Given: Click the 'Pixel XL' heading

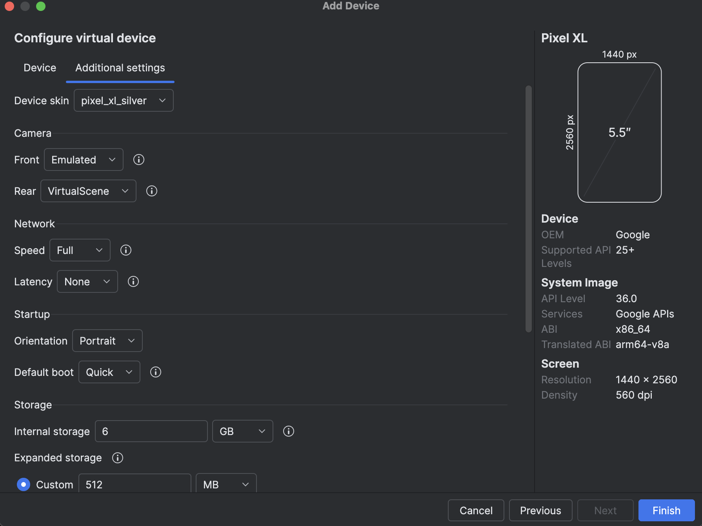Looking at the screenshot, I should tap(564, 38).
